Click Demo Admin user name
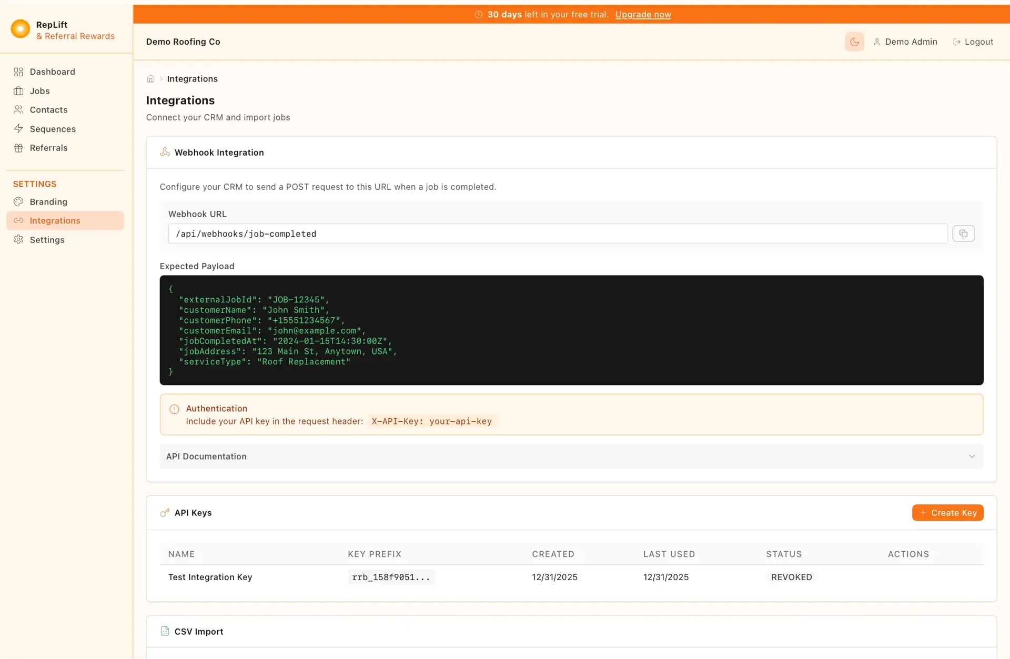 911,42
